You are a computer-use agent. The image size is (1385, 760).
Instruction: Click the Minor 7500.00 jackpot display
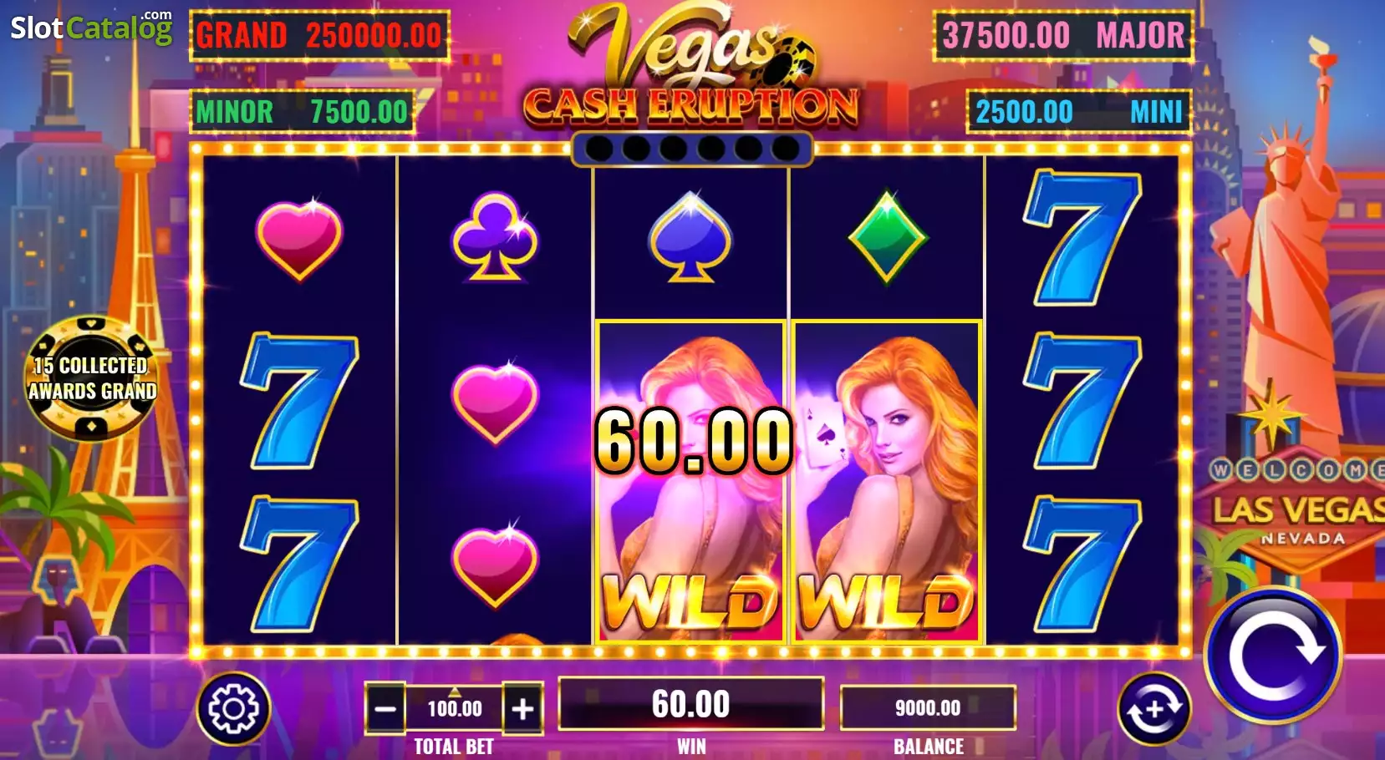tap(302, 112)
